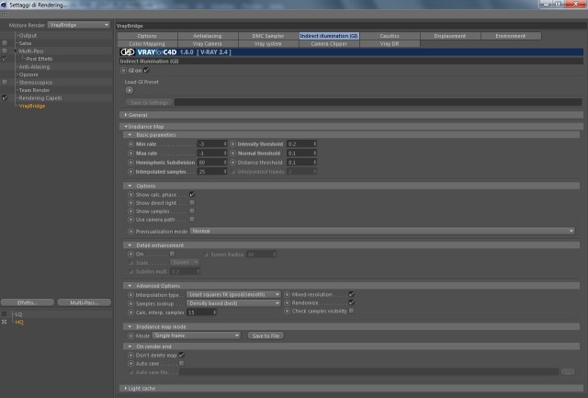
Task: Click the animation dot beside Min rate
Action: [x=130, y=144]
